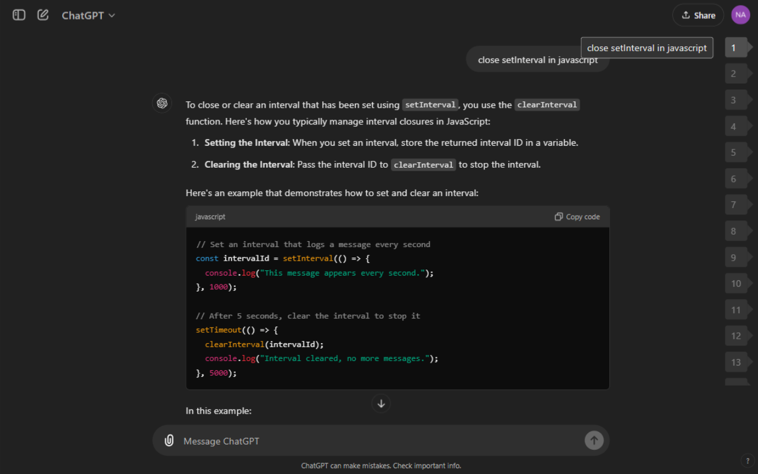
Task: Click the 'setTimeout(() => {' code line
Action: [x=237, y=330]
